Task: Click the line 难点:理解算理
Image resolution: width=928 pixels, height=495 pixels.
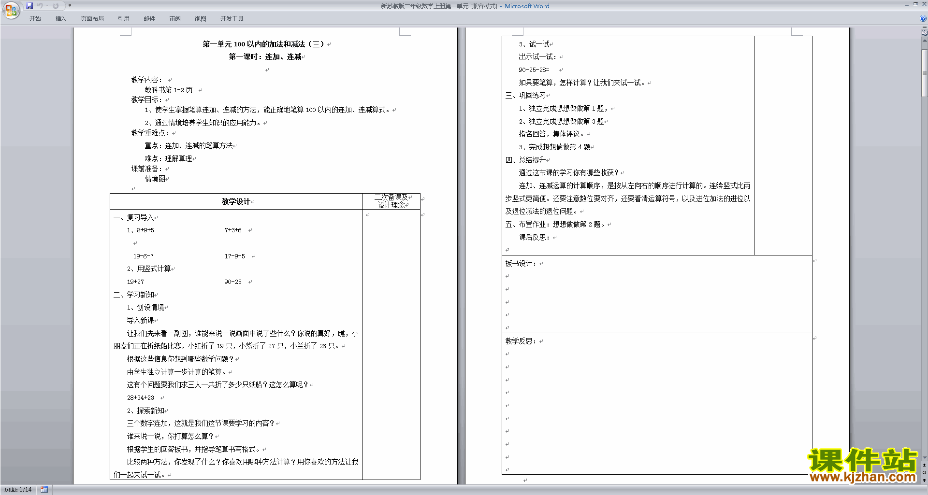Action: tap(168, 158)
